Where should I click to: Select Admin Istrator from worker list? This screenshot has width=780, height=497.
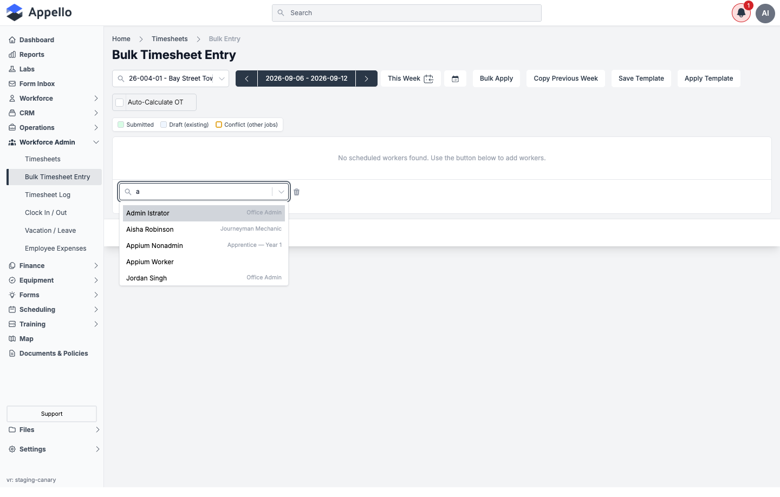(204, 213)
